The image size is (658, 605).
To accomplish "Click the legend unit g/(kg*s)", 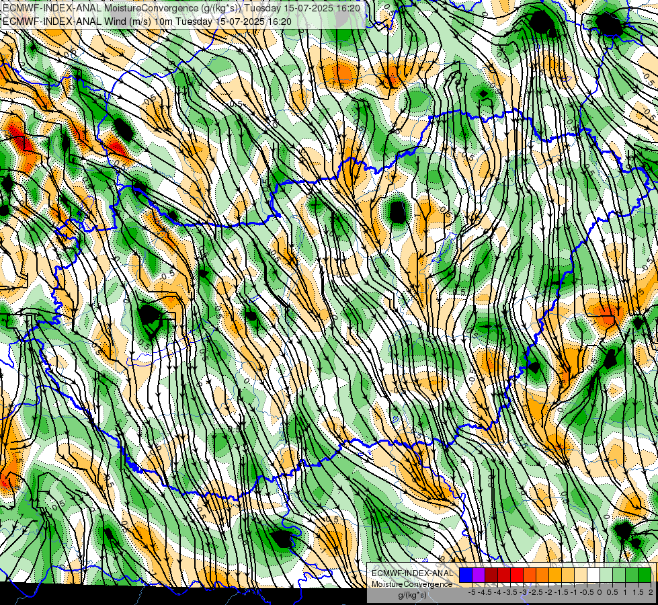I will [412, 596].
